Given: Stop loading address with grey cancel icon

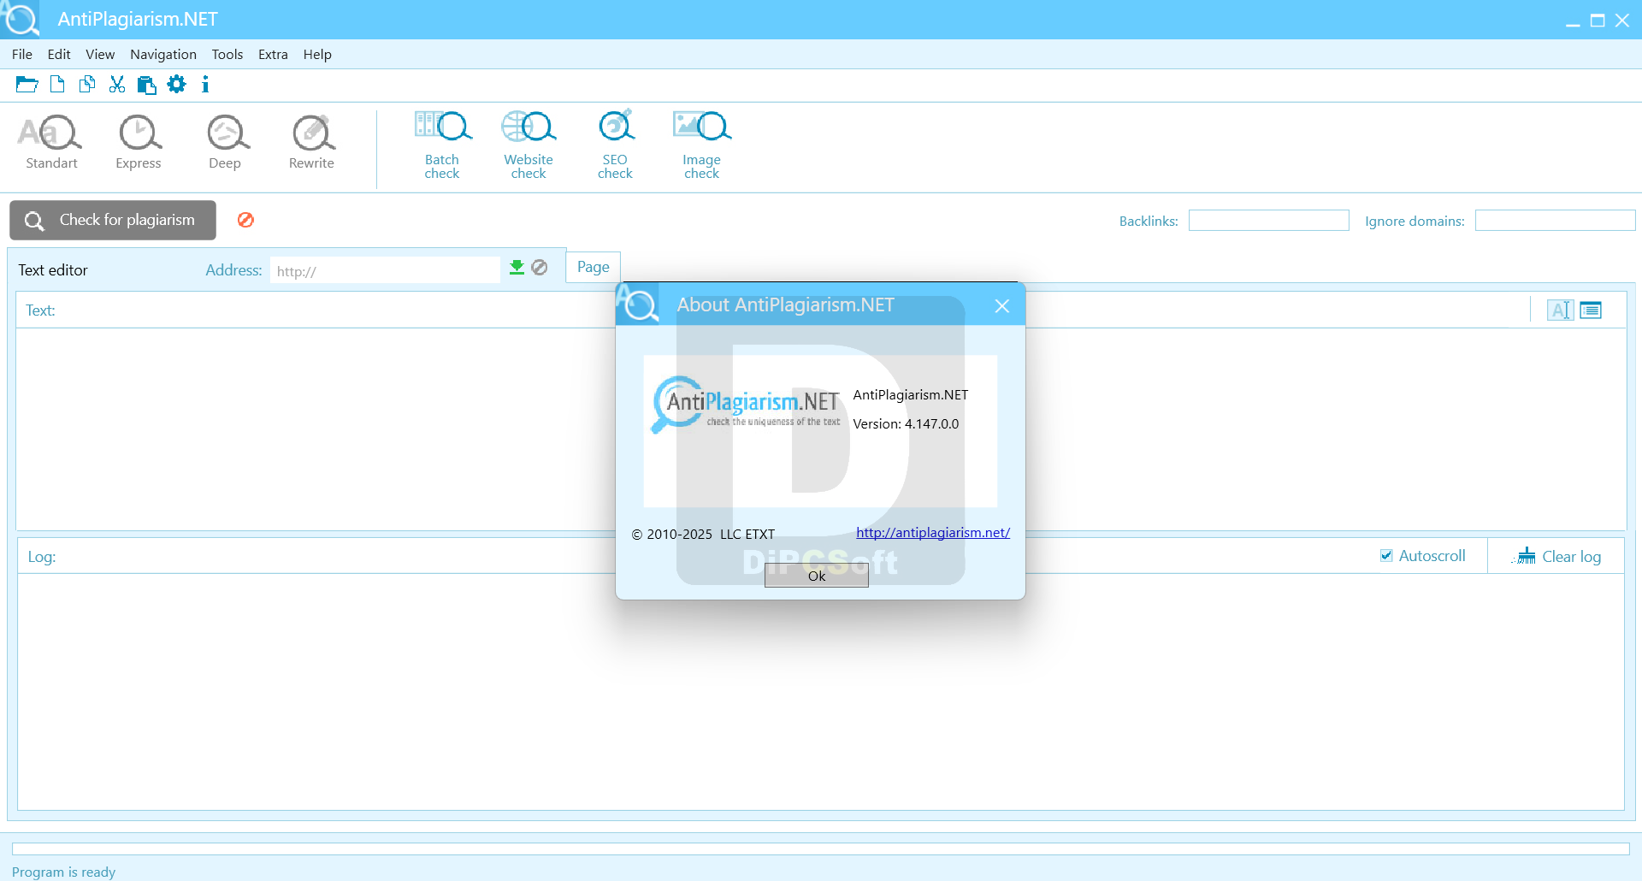Looking at the screenshot, I should [x=540, y=268].
